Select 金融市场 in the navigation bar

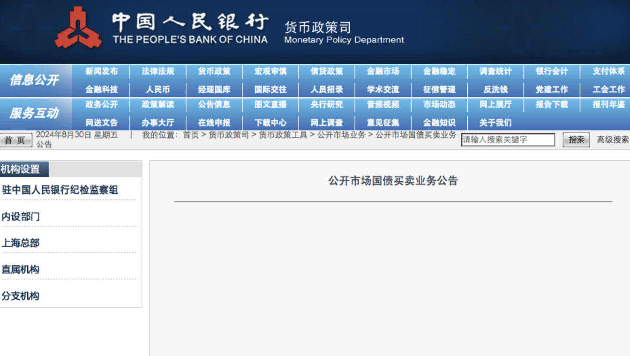(x=383, y=72)
